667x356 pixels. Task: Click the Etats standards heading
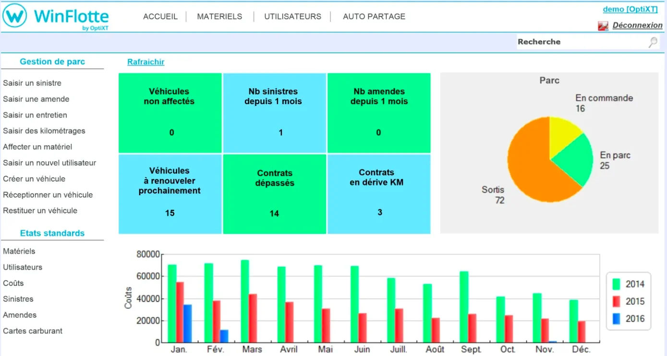[x=52, y=233]
